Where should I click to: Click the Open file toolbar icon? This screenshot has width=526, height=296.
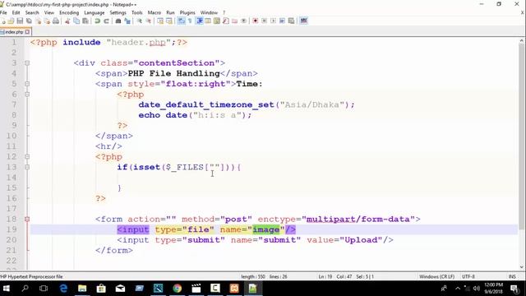click(x=11, y=21)
